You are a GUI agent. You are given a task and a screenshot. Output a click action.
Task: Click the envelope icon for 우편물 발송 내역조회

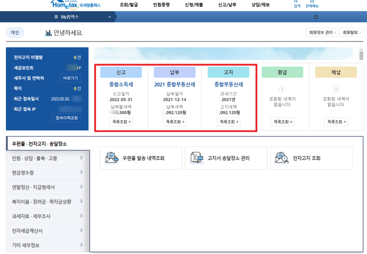112,158
